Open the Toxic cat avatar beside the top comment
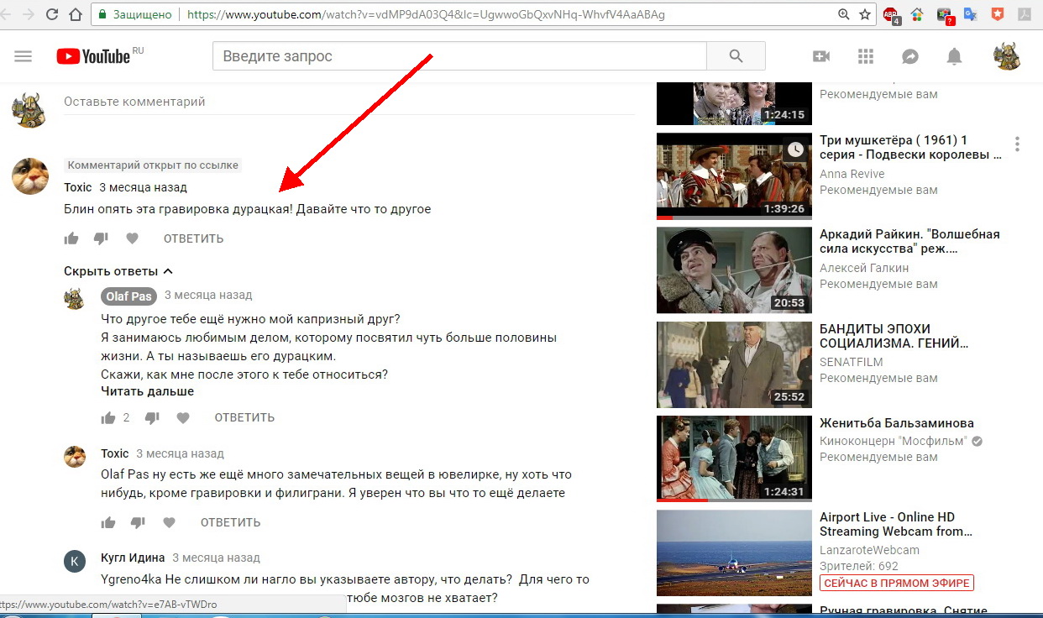Viewport: 1043px width, 618px height. pyautogui.click(x=29, y=175)
